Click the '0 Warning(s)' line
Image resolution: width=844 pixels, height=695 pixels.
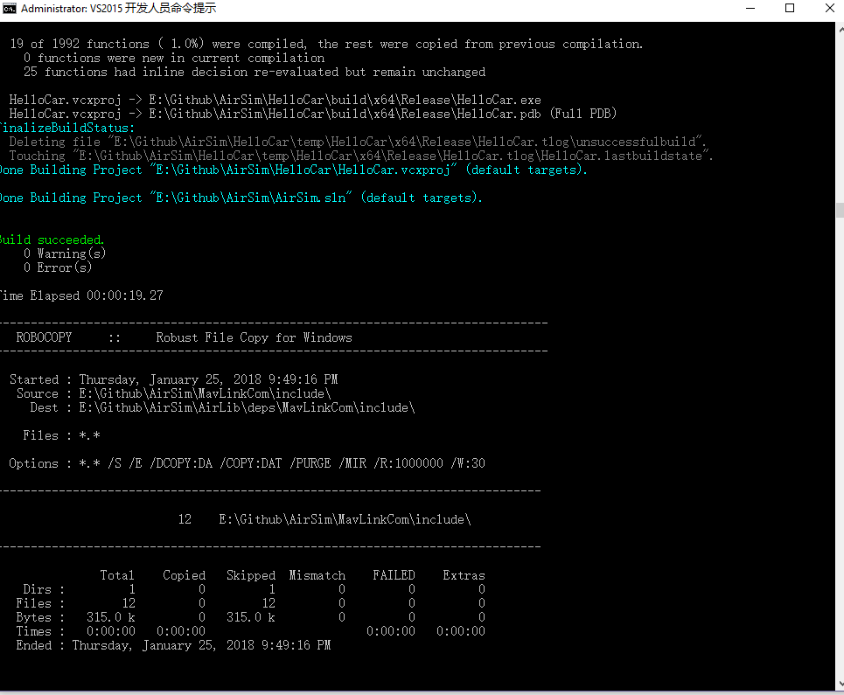point(65,254)
